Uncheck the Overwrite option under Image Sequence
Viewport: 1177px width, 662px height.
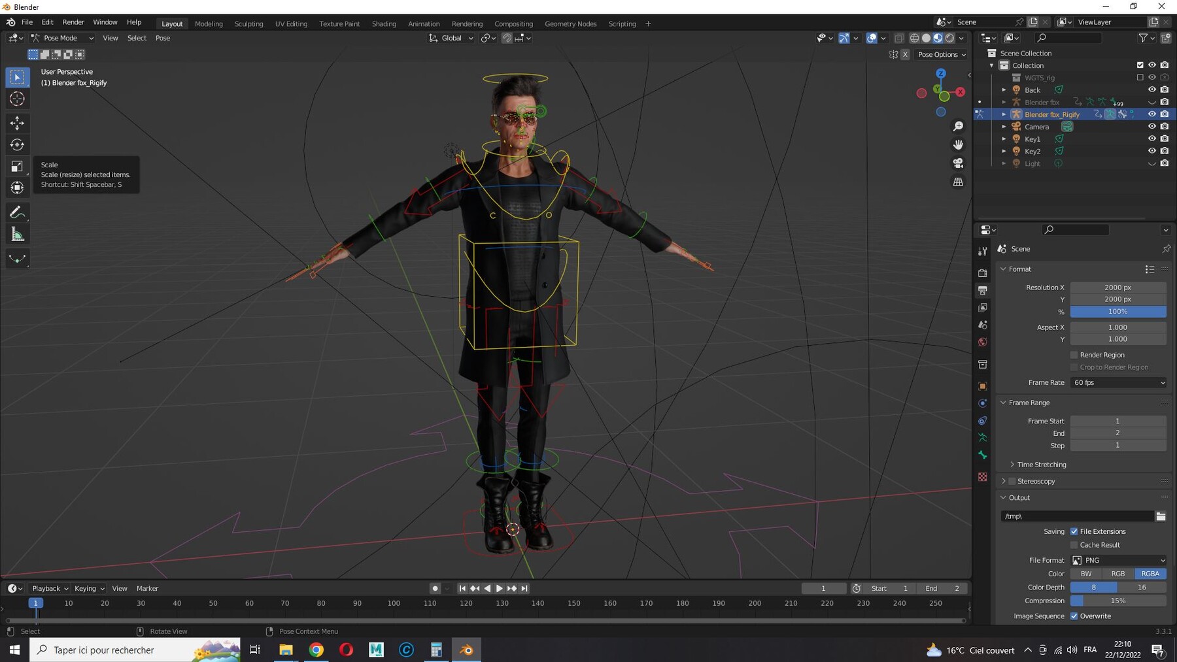[1074, 616]
